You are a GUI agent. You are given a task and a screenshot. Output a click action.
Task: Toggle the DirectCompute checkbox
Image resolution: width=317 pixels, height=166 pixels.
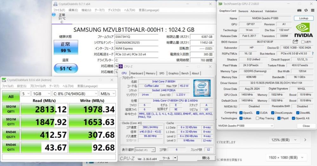(273, 113)
